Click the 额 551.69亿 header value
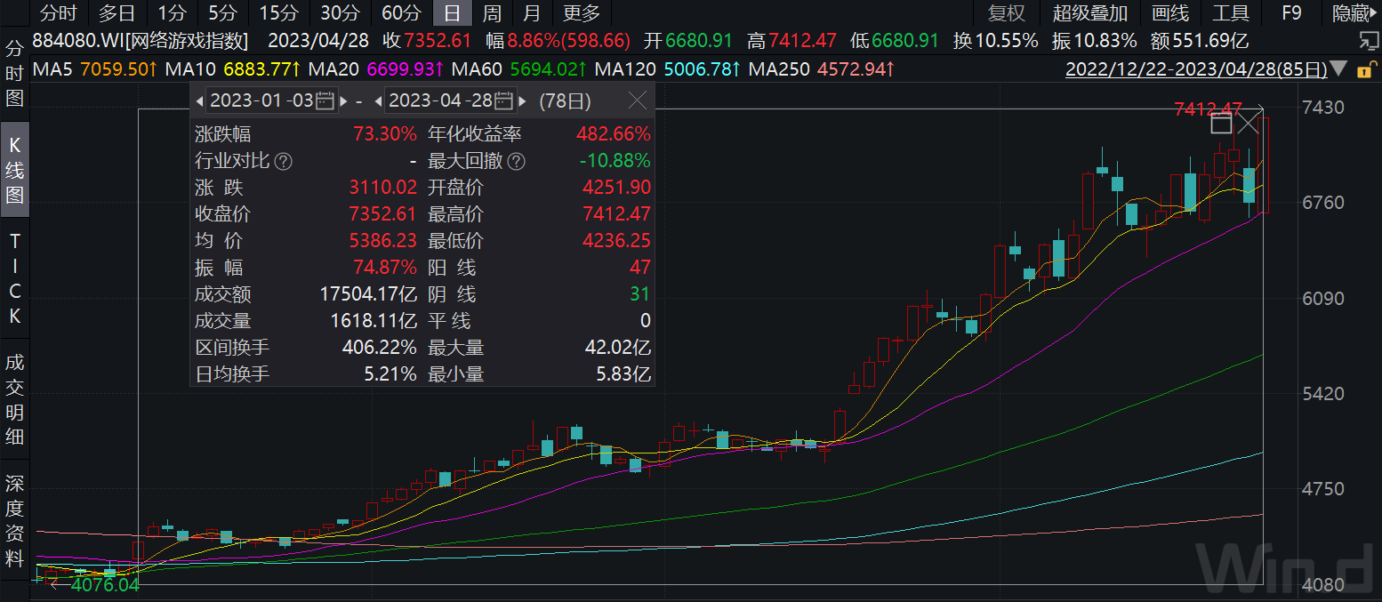 pos(1199,40)
